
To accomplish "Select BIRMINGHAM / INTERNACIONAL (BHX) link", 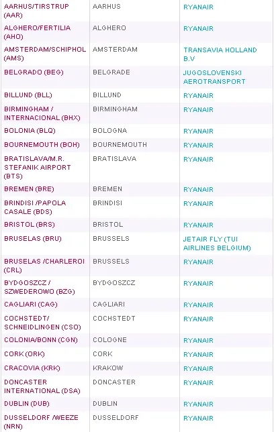I will tap(42, 113).
